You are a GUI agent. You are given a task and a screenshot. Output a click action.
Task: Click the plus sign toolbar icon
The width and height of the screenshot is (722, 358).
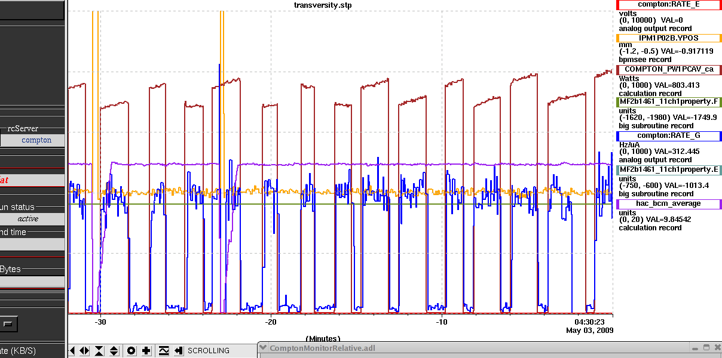pos(146,351)
